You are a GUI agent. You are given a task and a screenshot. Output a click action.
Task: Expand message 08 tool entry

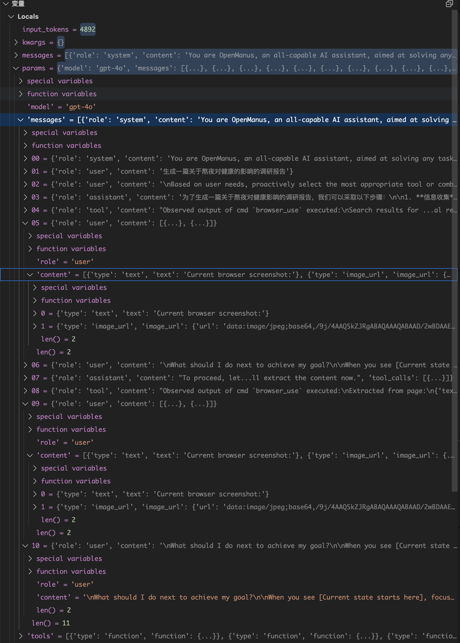(x=26, y=391)
